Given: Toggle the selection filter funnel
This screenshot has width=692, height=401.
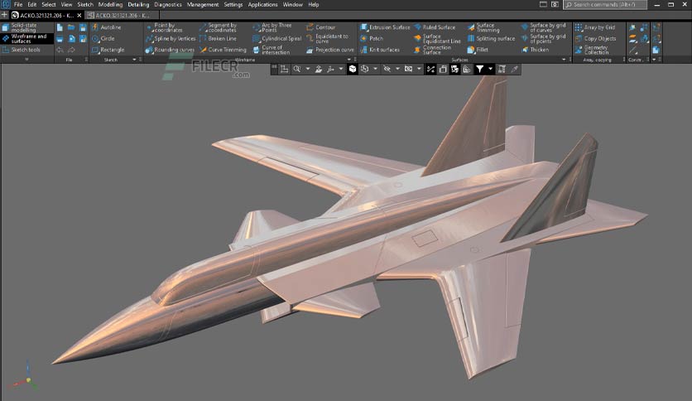Looking at the screenshot, I should pyautogui.click(x=479, y=69).
